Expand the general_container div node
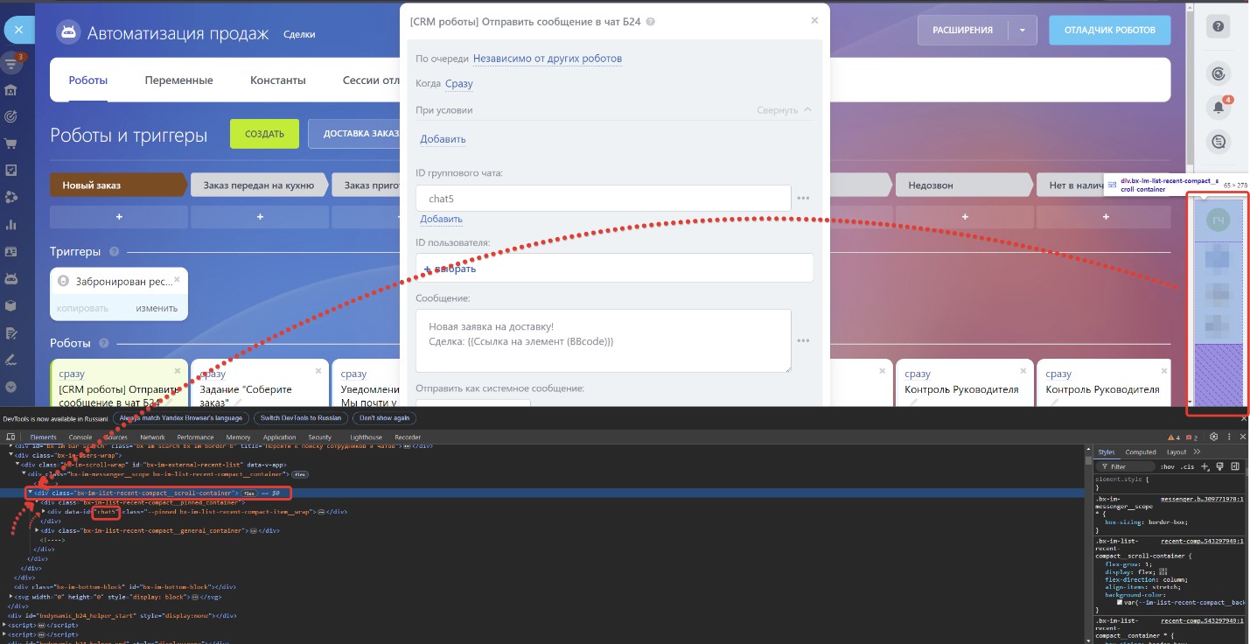This screenshot has height=644, width=1250. pyautogui.click(x=37, y=530)
